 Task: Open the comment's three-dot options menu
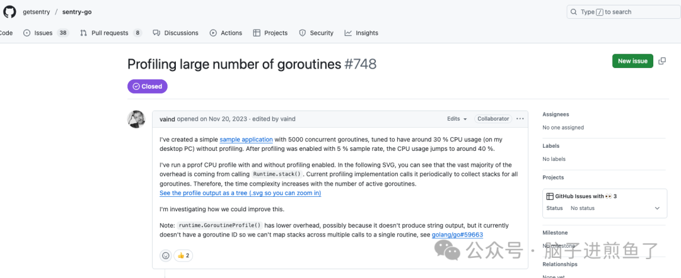click(x=520, y=119)
